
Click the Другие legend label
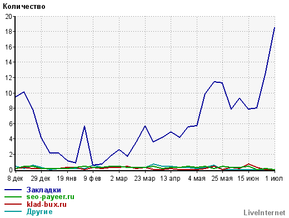pos(39,211)
